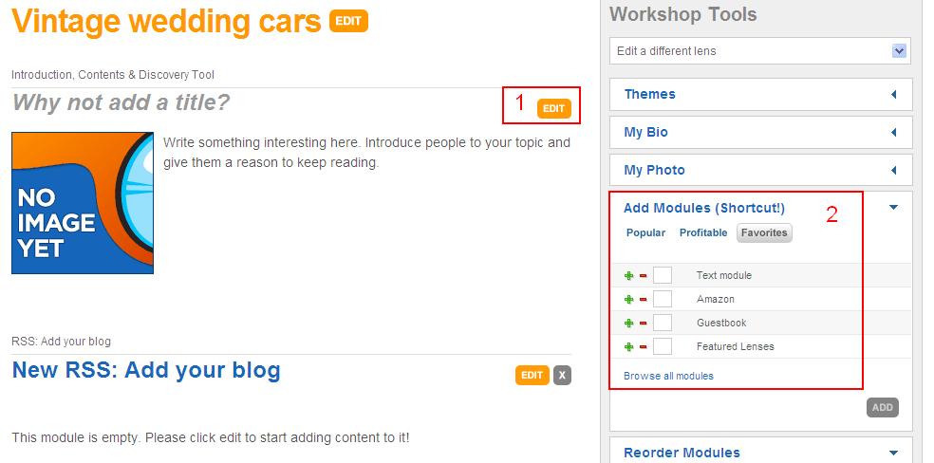
Task: Click the red minus beside Guestbook
Action: (643, 323)
